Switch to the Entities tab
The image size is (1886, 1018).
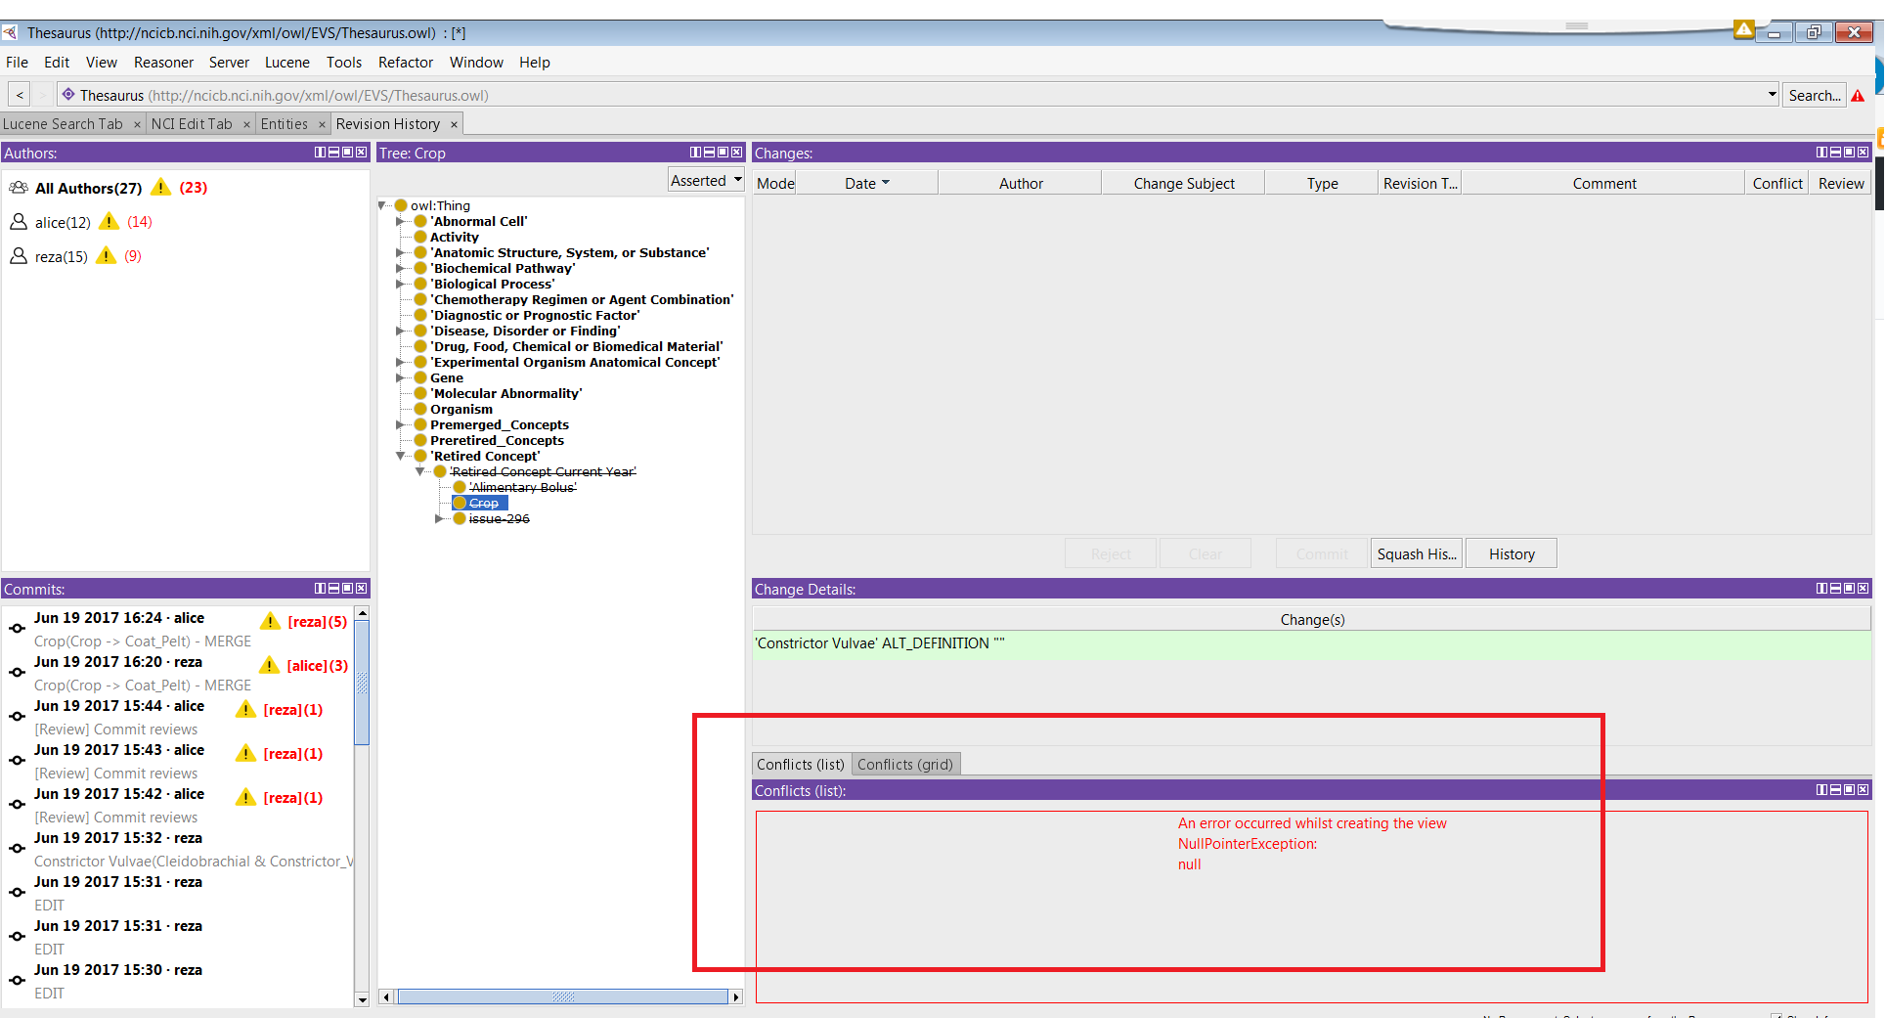pyautogui.click(x=285, y=124)
